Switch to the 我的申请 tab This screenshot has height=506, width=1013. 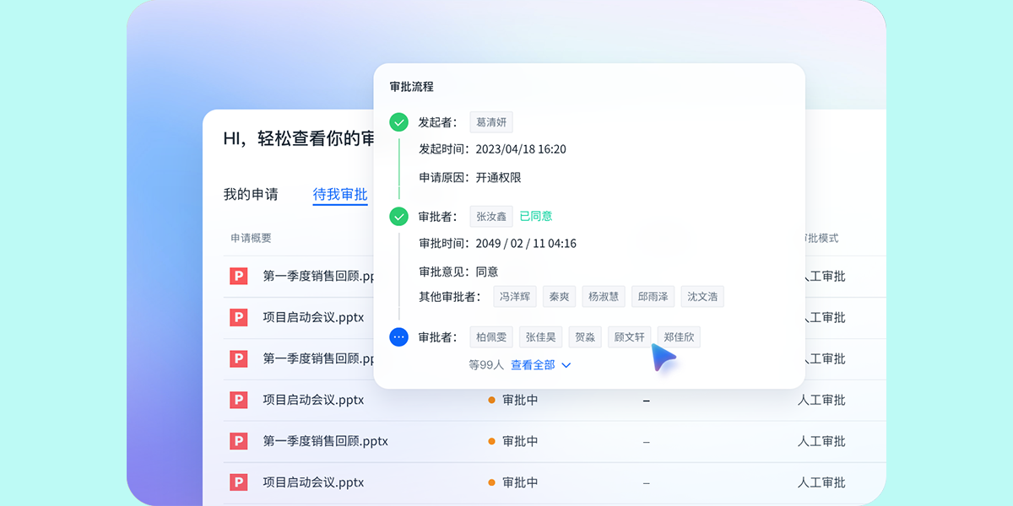[x=251, y=194]
